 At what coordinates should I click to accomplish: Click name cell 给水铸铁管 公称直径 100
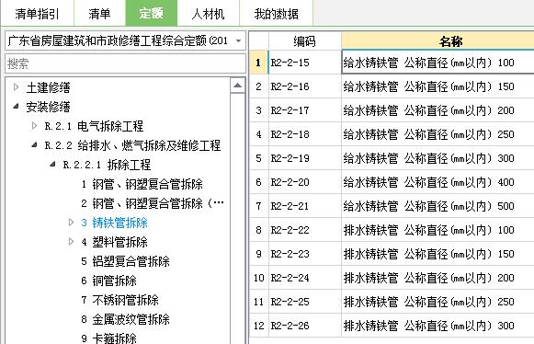pos(437,63)
